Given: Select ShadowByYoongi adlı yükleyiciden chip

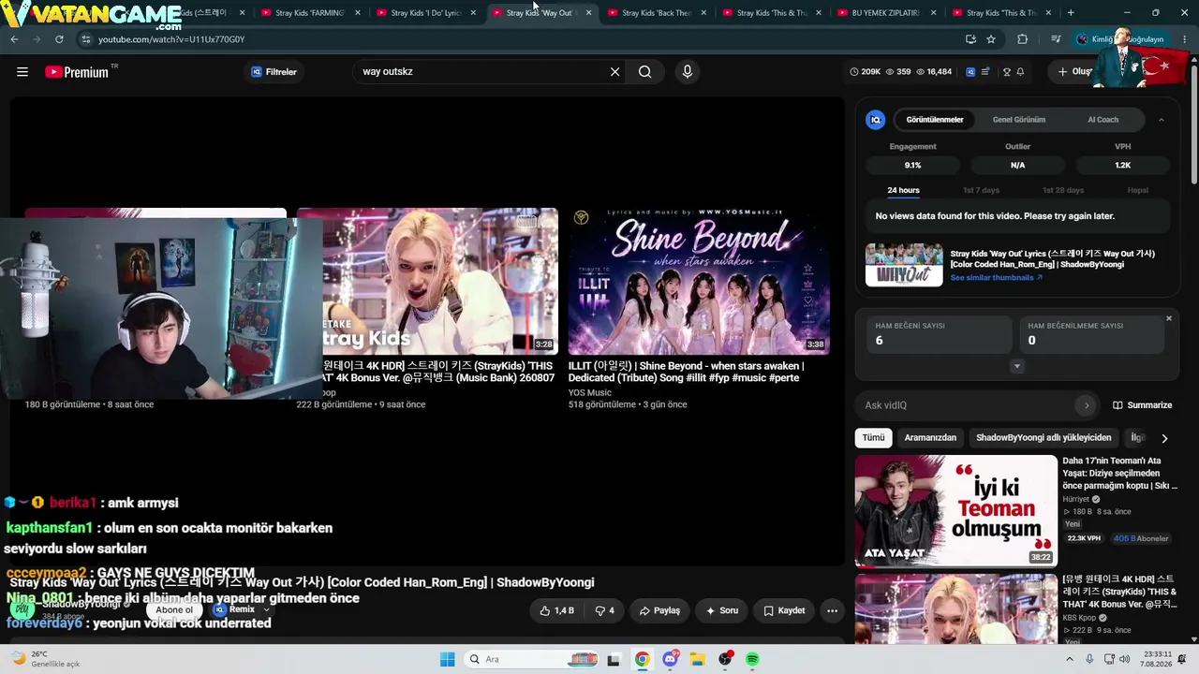Looking at the screenshot, I should point(1044,438).
